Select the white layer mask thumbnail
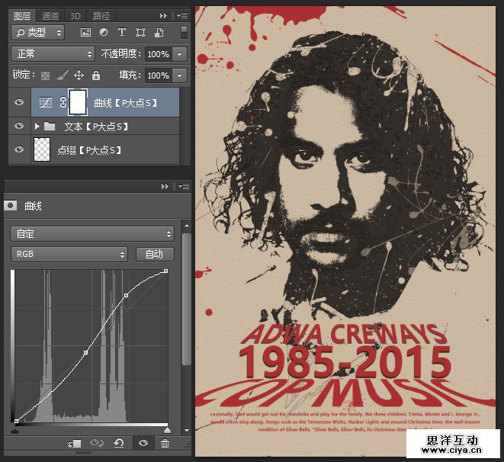 (78, 102)
